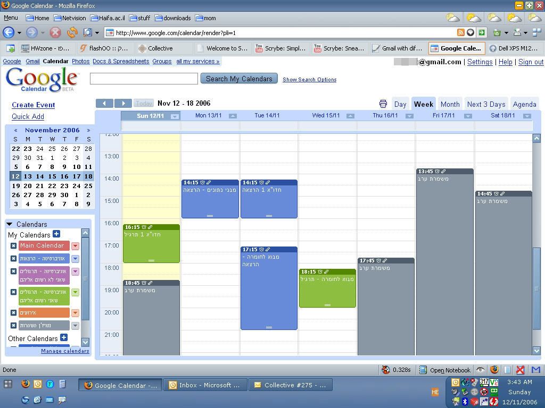
Task: Click the arrow beside Fri 17/11 header
Action: coord(468,116)
